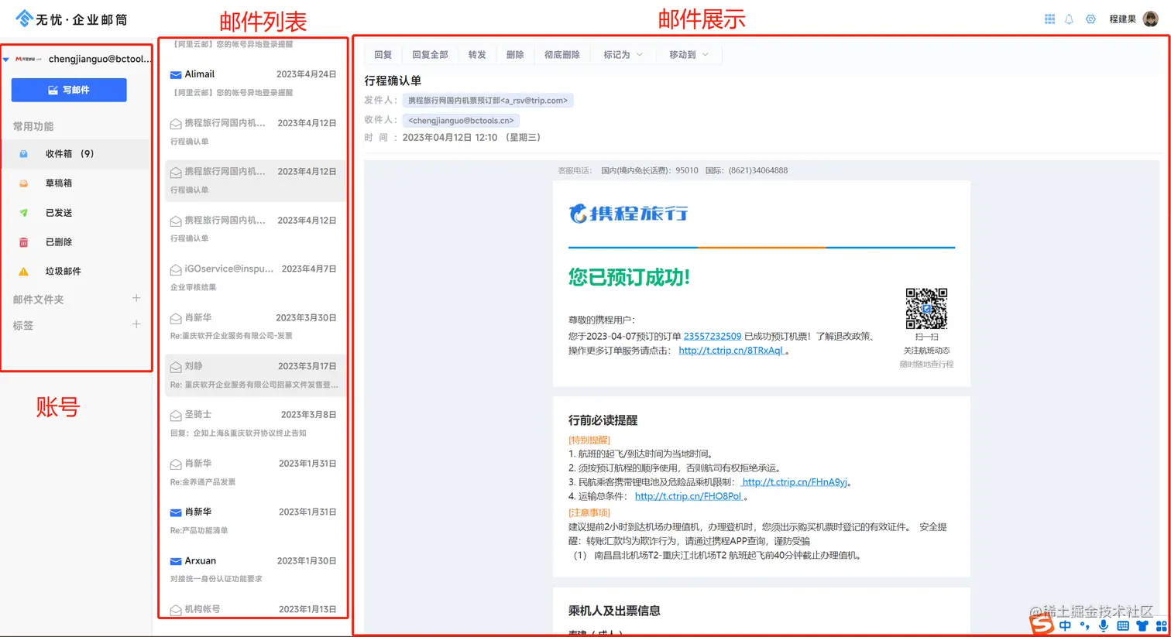Open the IME soft keyboard icon

click(x=1123, y=625)
